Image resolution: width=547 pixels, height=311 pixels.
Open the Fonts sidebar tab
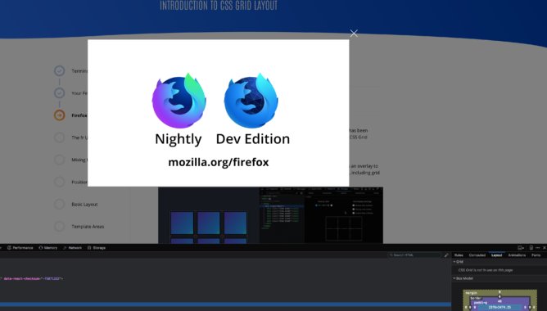pyautogui.click(x=536, y=255)
